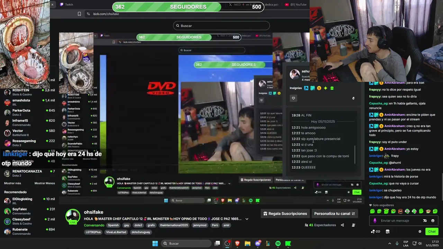Expand the stream title chevron
This screenshot has width=443, height=249.
pyautogui.click(x=247, y=219)
